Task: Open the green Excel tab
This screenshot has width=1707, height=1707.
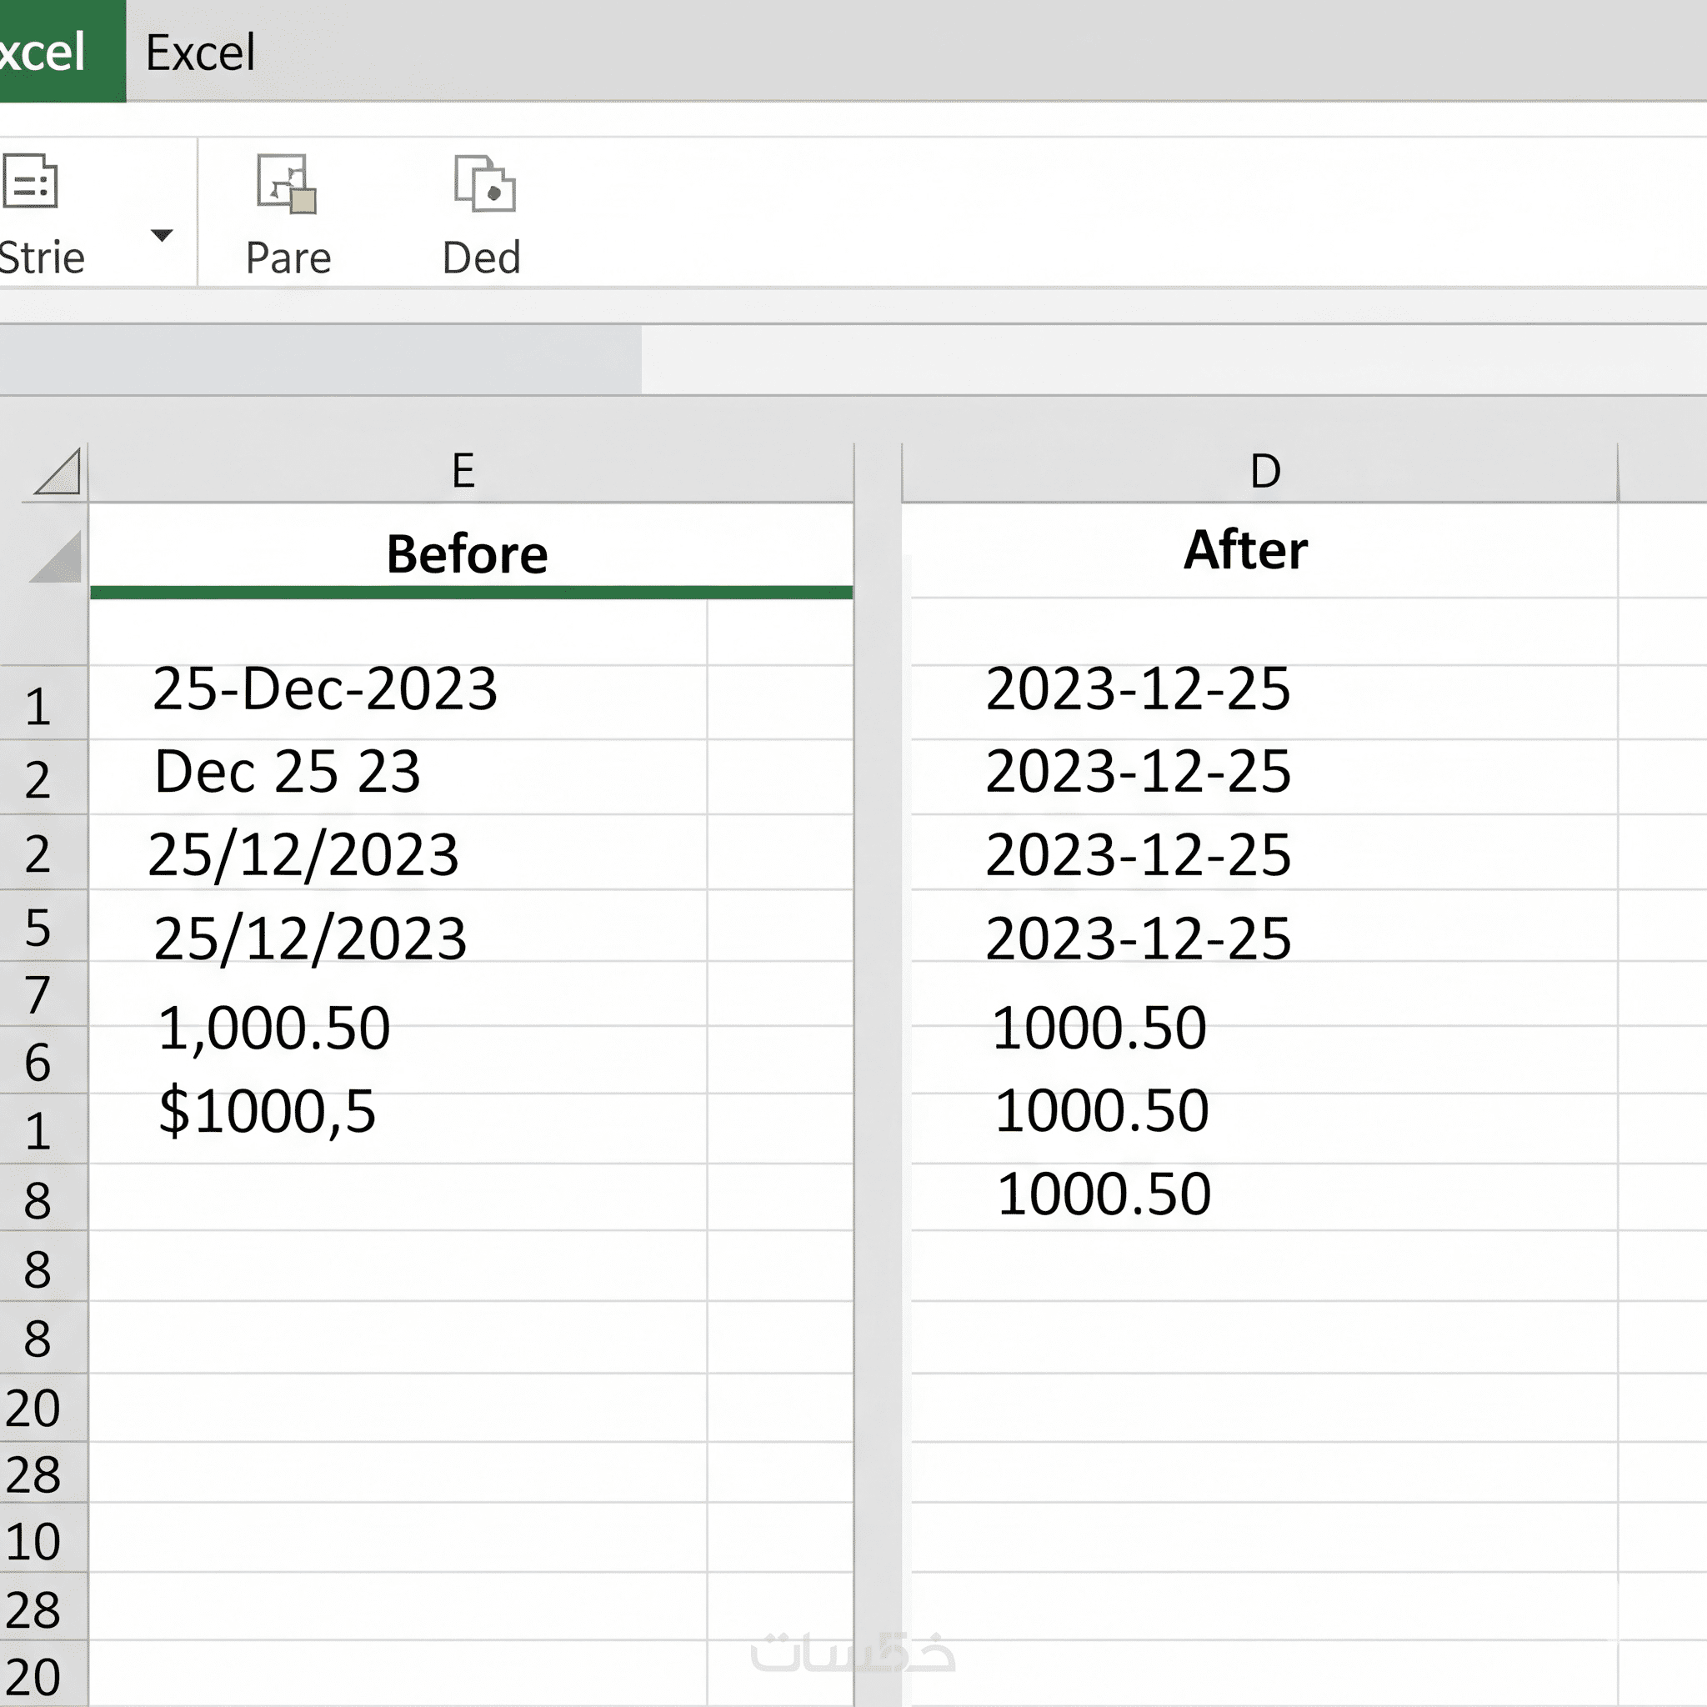Action: pos(53,51)
